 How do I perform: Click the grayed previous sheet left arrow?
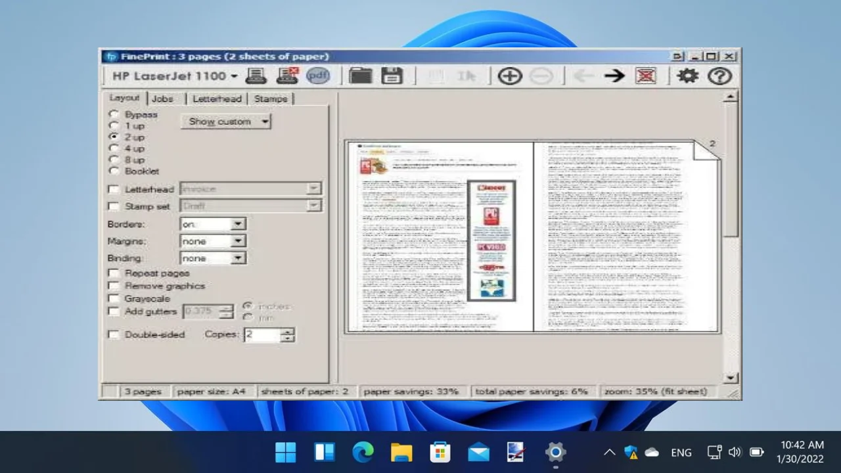[x=583, y=76]
